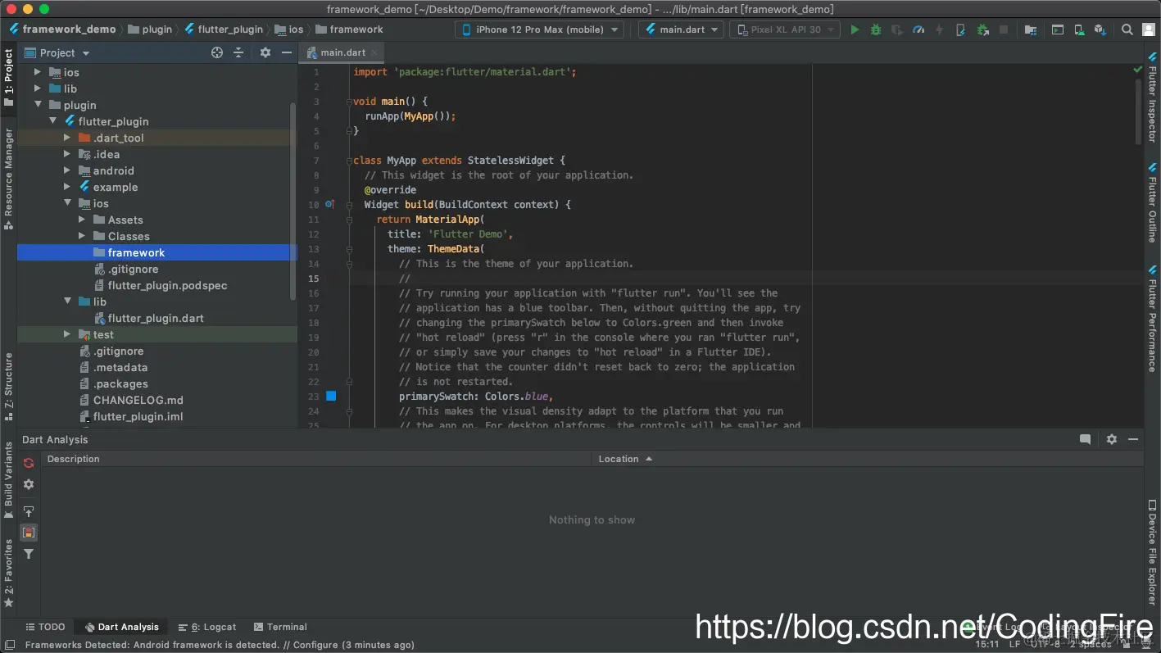
Task: Toggle Autoscroll to Source in Dart Analysis
Action: 29,511
